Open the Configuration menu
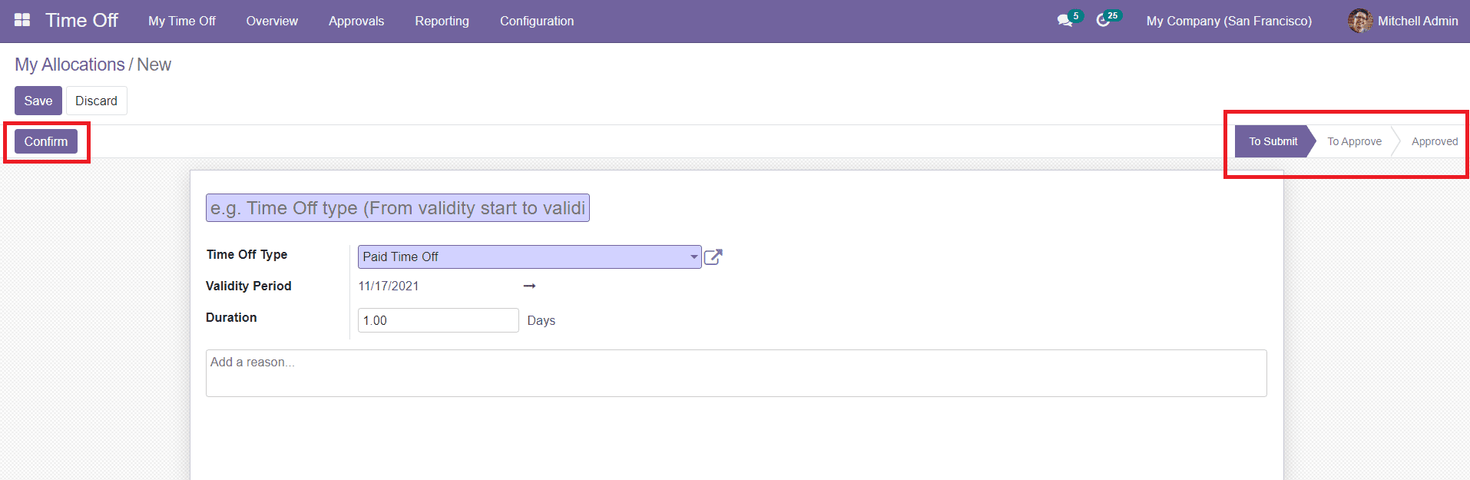Screen dimensions: 1470x480 536,21
